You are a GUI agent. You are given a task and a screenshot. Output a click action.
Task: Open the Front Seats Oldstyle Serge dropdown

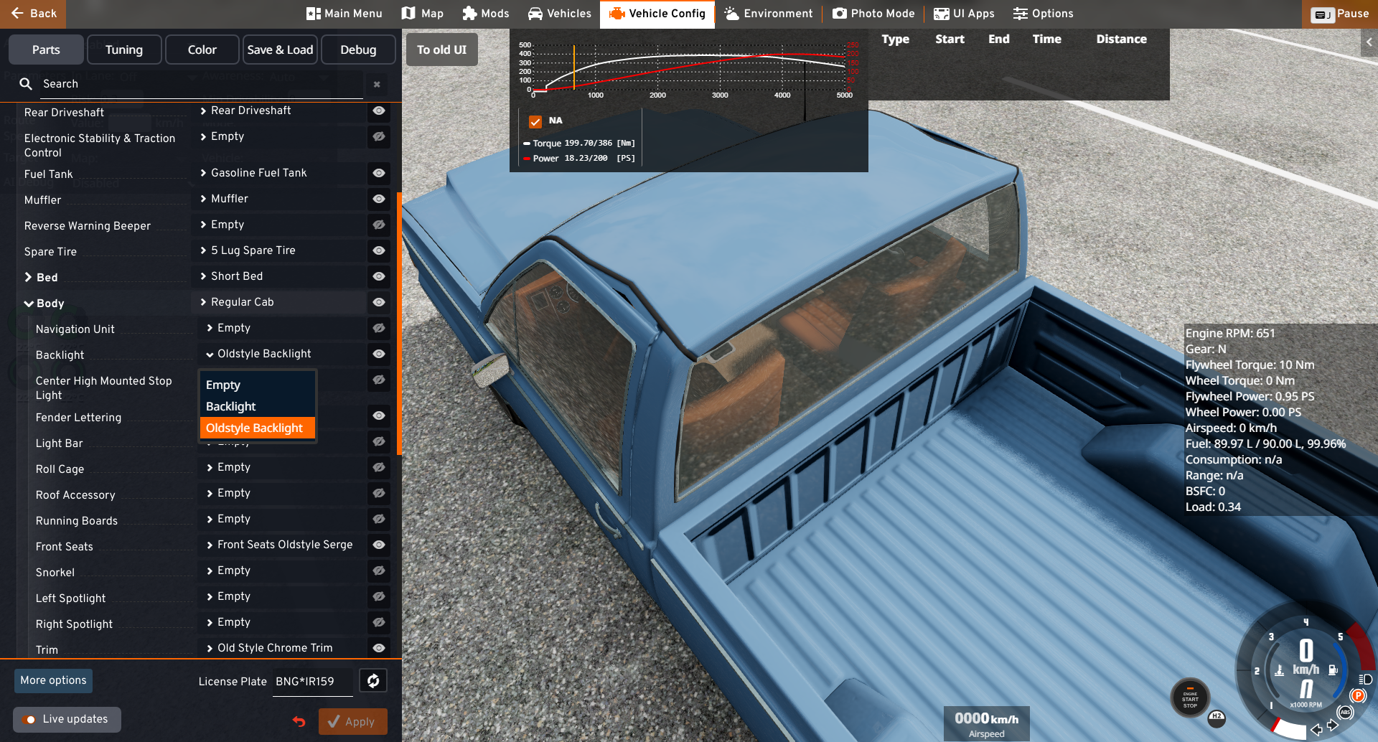[282, 545]
